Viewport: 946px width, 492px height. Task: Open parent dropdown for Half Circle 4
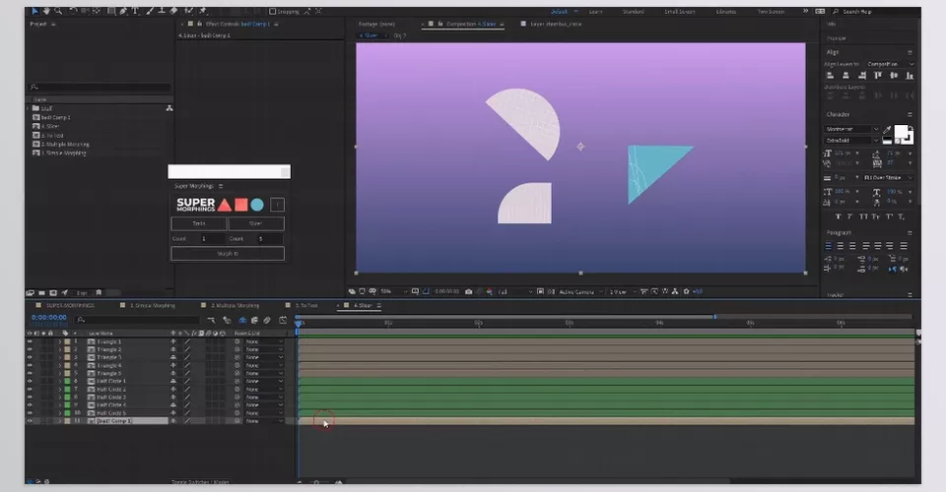tap(264, 405)
